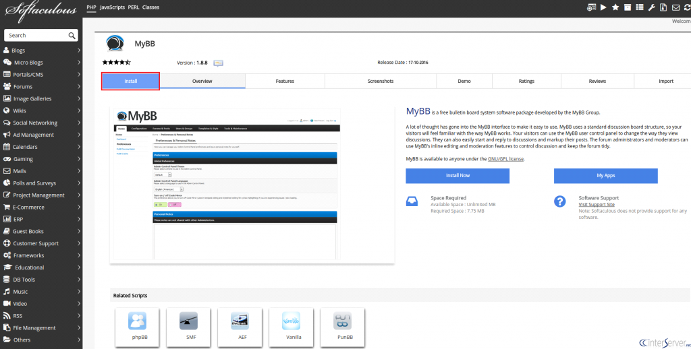Open the backups zip file icon
Image resolution: width=691 pixels, height=349 pixels.
pos(663,7)
